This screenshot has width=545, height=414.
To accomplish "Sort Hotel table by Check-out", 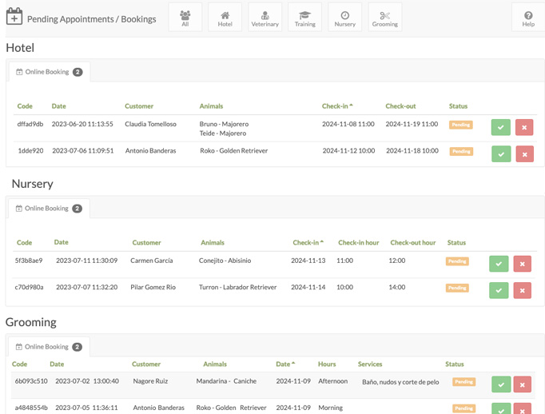I will (400, 106).
